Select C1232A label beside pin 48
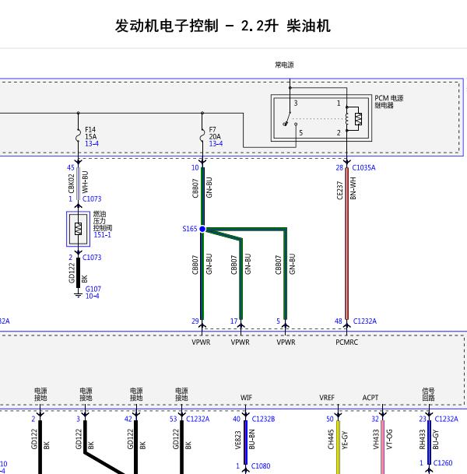 (x=365, y=321)
